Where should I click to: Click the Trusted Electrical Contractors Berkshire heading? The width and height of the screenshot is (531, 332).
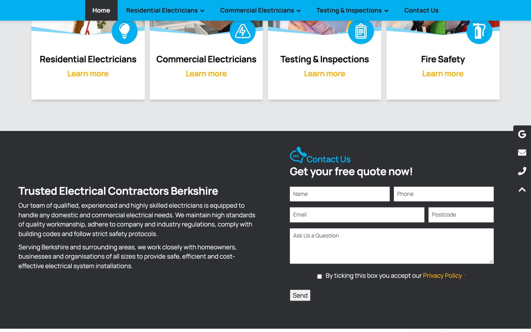(x=118, y=191)
